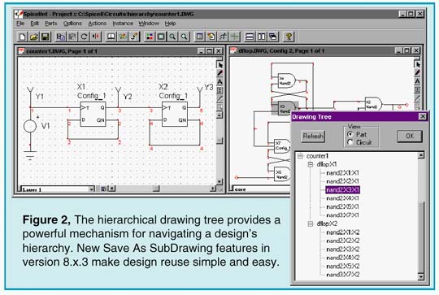Open the Actions menu
The image size is (439, 295).
(x=98, y=24)
